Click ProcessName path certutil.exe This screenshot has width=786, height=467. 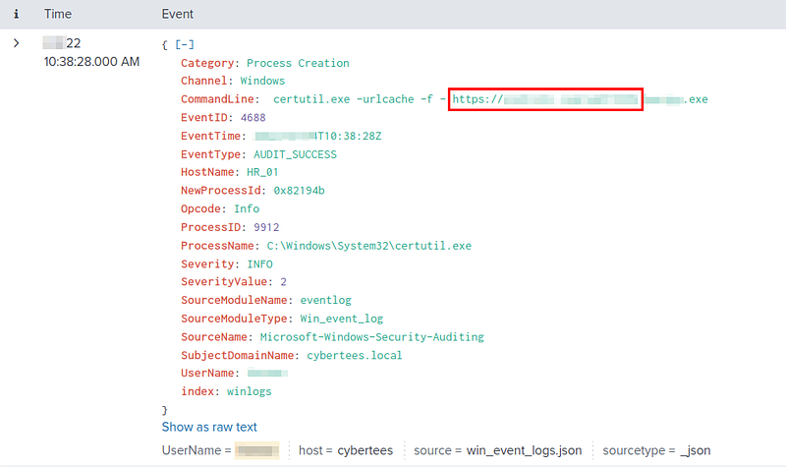[369, 246]
